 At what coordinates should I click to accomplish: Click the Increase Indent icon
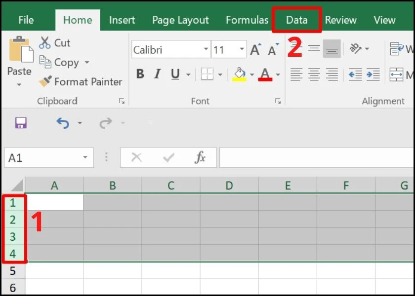pos(373,74)
